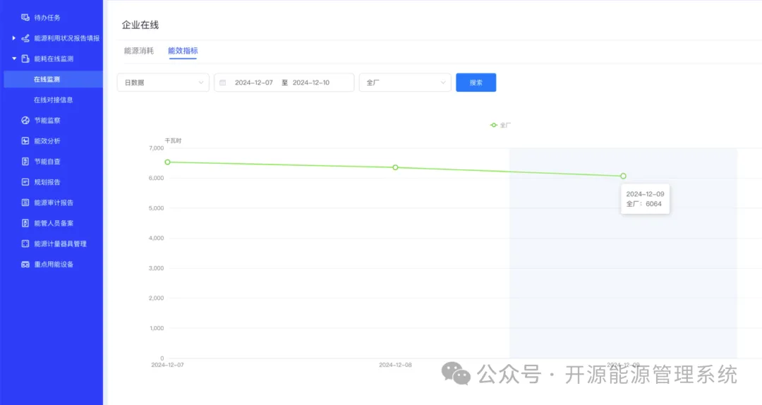Click the start date 2024-12-07 field
Viewport: 762px width, 405px height.
254,83
